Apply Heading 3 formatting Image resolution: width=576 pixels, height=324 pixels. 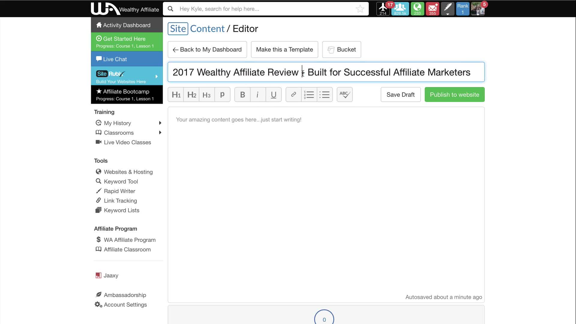(x=207, y=95)
